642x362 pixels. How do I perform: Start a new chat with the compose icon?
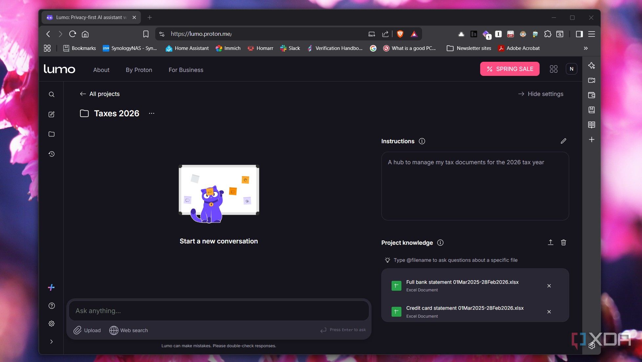pos(52,114)
